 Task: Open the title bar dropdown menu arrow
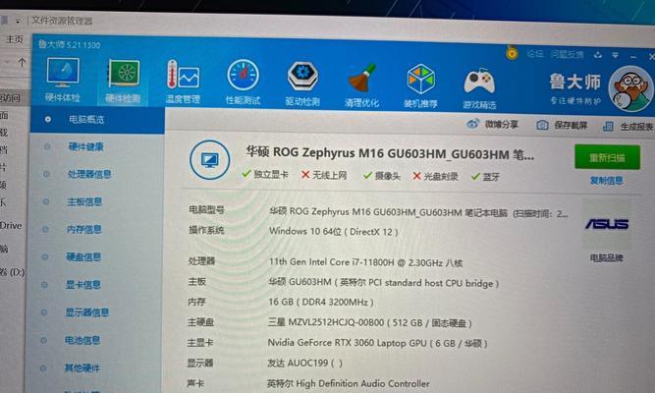[615, 55]
